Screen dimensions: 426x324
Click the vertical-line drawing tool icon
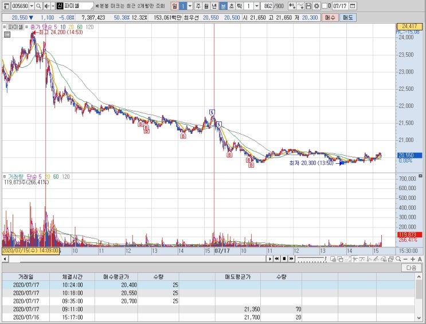tap(369, 259)
